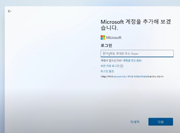Proceed with the '다음' button
This screenshot has width=180, height=133.
point(161,122)
